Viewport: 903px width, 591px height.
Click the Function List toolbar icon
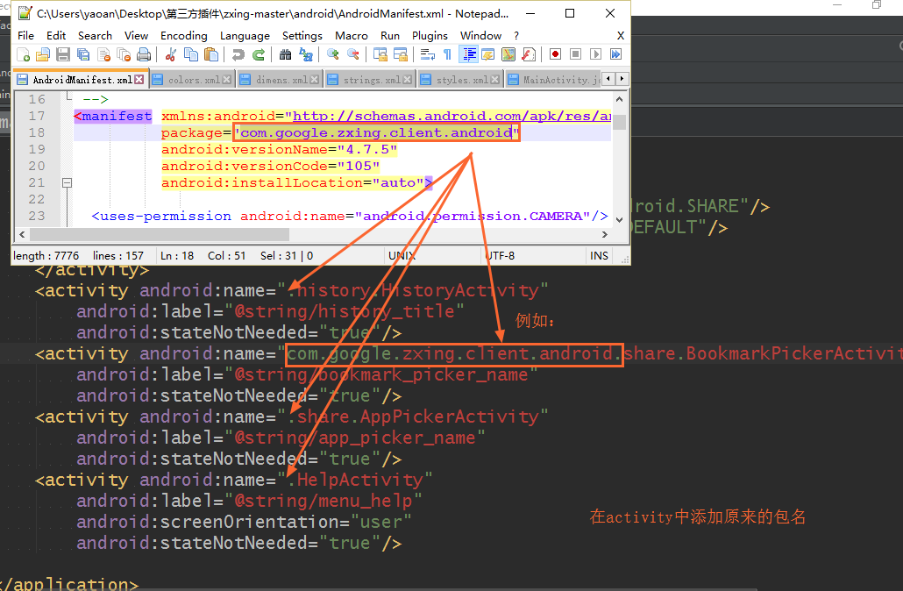529,54
